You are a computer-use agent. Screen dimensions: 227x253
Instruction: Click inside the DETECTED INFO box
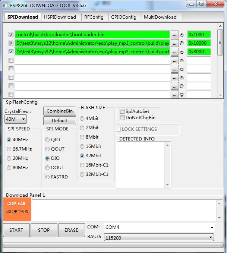pos(141,165)
